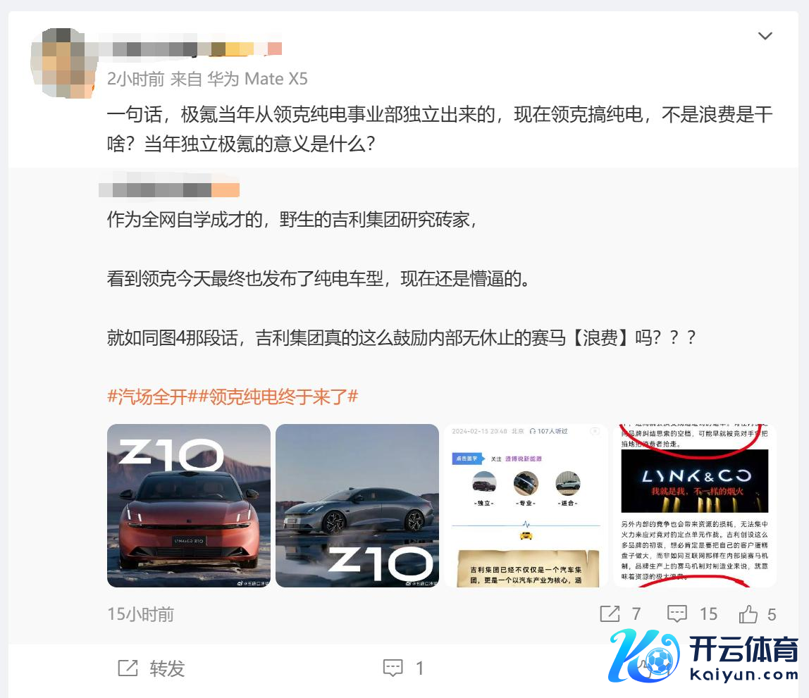Image resolution: width=809 pixels, height=698 pixels.
Task: Open the post options chevron menu
Action: coord(765,36)
